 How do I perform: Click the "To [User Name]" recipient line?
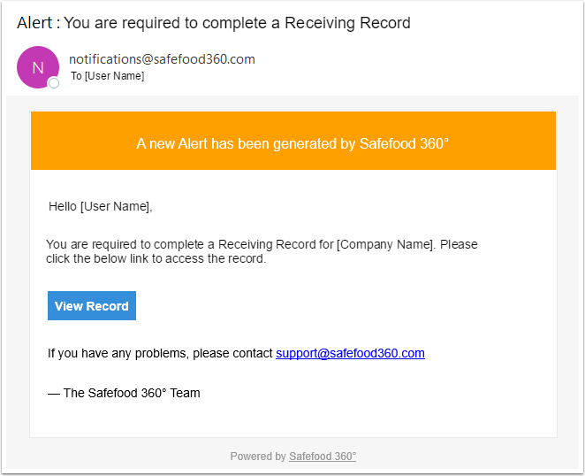coord(107,76)
